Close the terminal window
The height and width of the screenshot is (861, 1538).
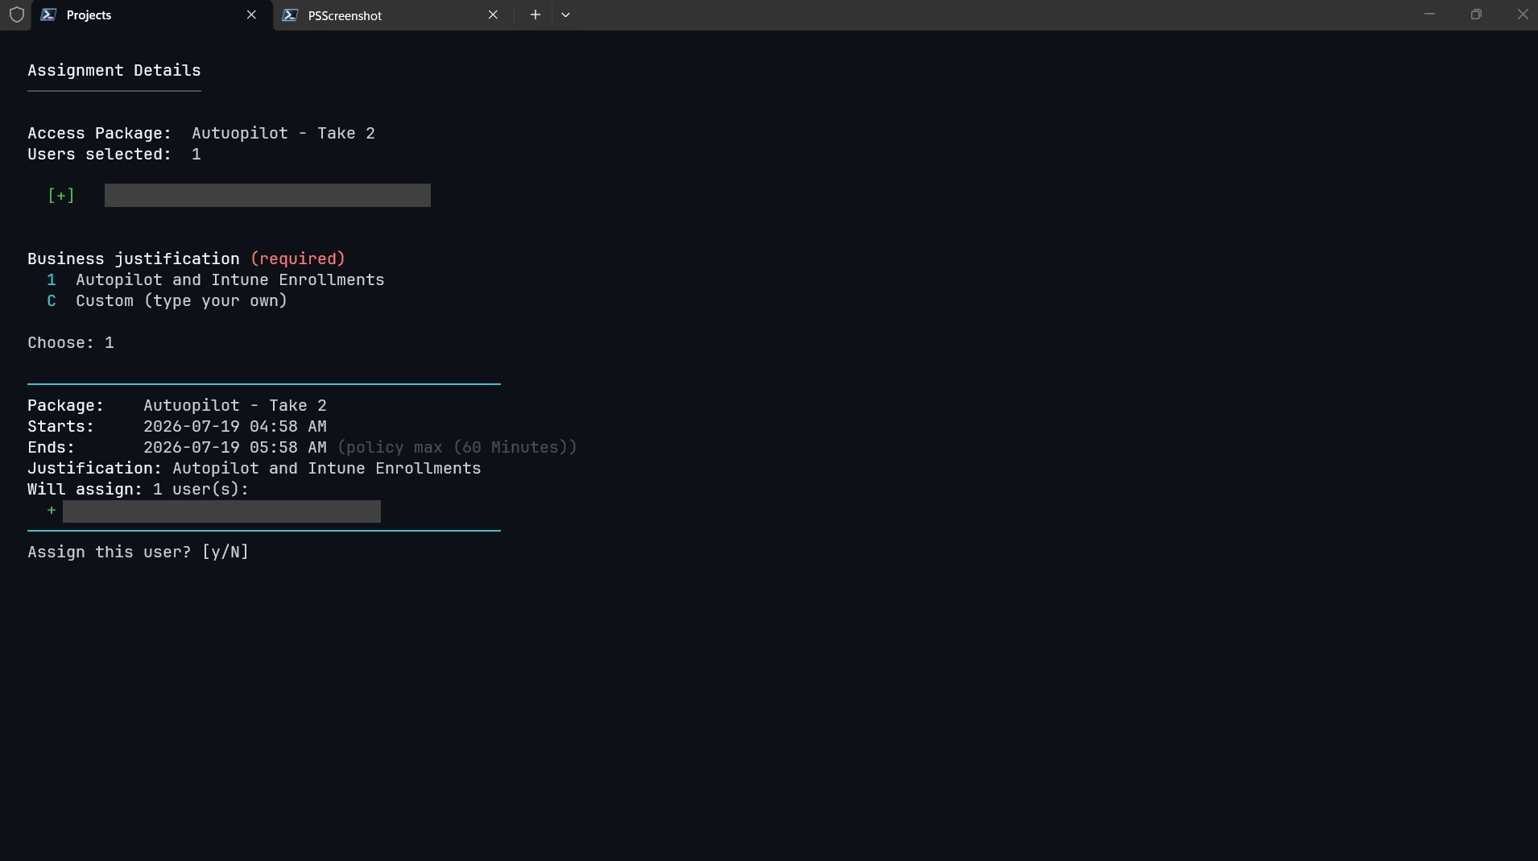(x=1522, y=14)
